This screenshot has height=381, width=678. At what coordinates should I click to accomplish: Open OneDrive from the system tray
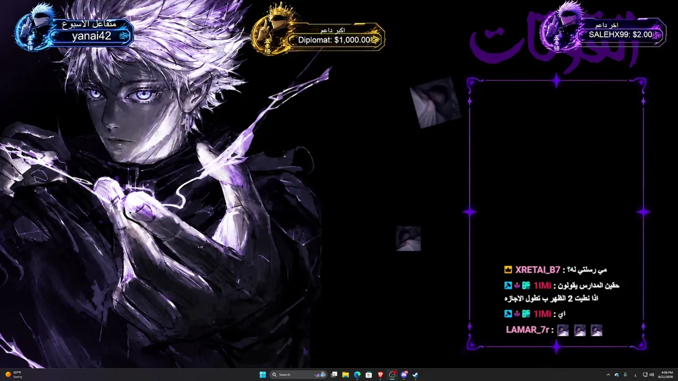pos(617,375)
